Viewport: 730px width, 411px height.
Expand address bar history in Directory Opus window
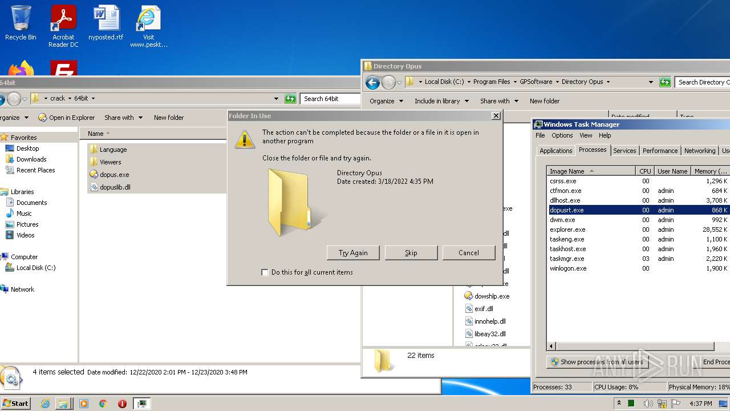coord(651,82)
